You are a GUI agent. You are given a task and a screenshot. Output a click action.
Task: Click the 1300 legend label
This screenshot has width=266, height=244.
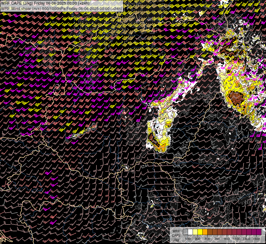[246, 239]
